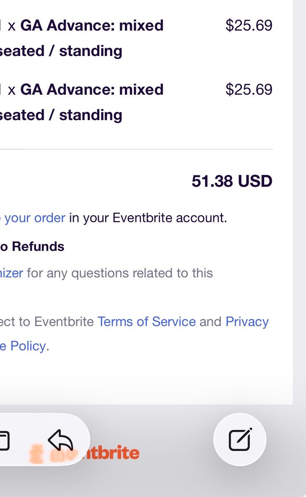This screenshot has width=306, height=497.
Task: Click the 'seated / standing' text of first ticket
Action: (61, 51)
